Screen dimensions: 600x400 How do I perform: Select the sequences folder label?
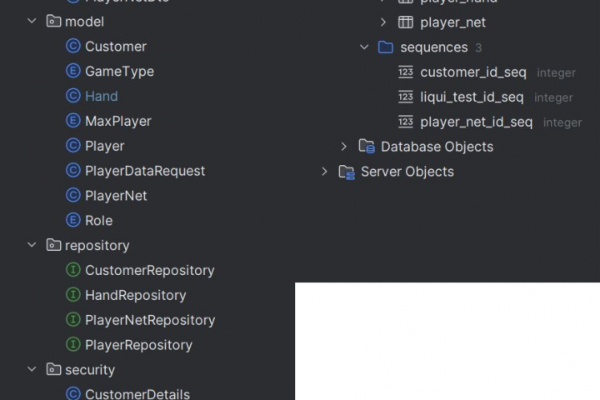click(x=434, y=47)
